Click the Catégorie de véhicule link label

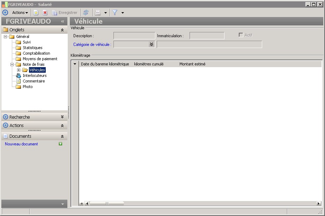92,45
